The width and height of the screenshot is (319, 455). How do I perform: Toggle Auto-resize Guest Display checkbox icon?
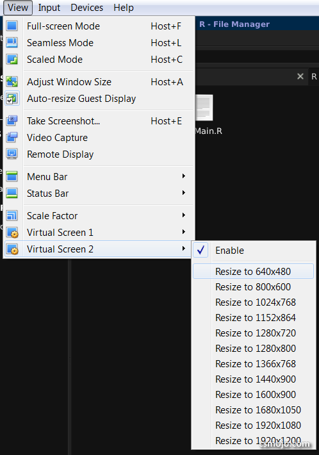click(12, 99)
